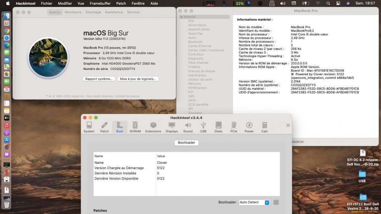Open Launchpad from the Dock
The height and width of the screenshot is (214, 381).
tap(6, 23)
